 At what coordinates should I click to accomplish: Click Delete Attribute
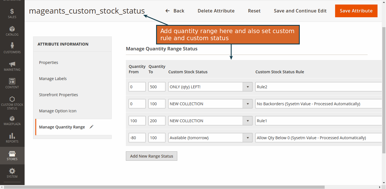(216, 11)
